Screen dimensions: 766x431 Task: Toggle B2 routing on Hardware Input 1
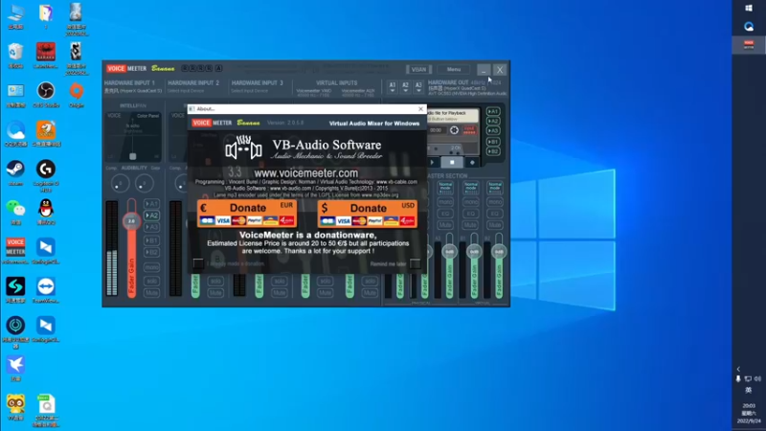pos(151,252)
